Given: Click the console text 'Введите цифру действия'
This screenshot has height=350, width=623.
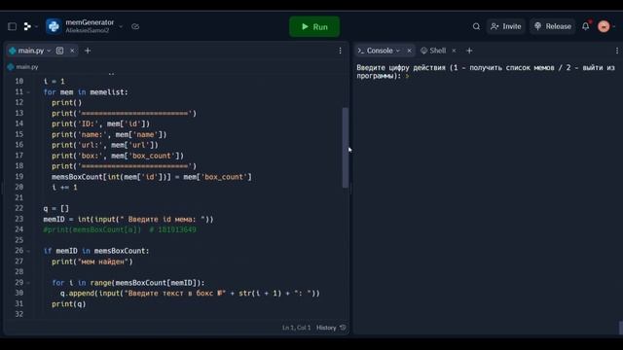Looking at the screenshot, I should point(401,68).
